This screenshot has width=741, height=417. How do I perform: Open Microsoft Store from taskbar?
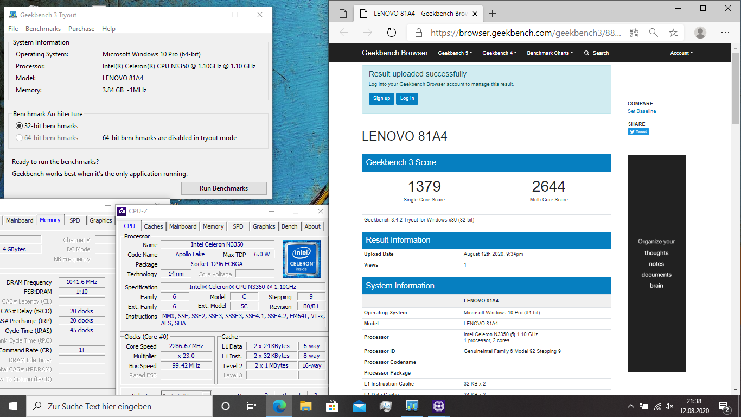pos(333,406)
